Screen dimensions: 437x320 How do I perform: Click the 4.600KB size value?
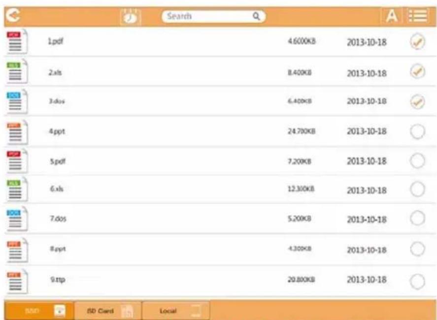(302, 41)
